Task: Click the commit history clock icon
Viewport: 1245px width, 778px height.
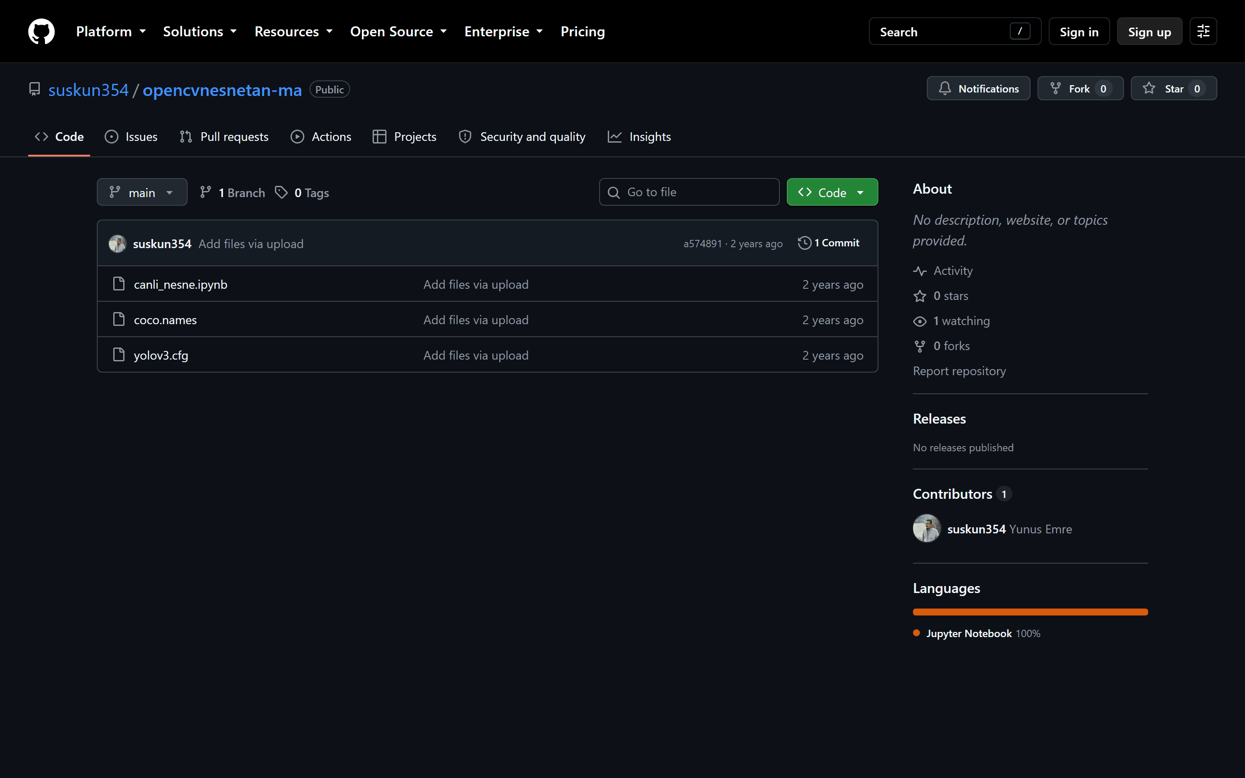Action: point(804,243)
